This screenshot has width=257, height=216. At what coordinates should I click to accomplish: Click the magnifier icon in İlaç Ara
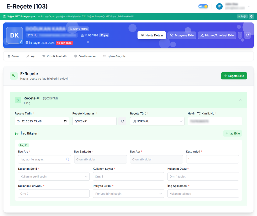point(68,159)
